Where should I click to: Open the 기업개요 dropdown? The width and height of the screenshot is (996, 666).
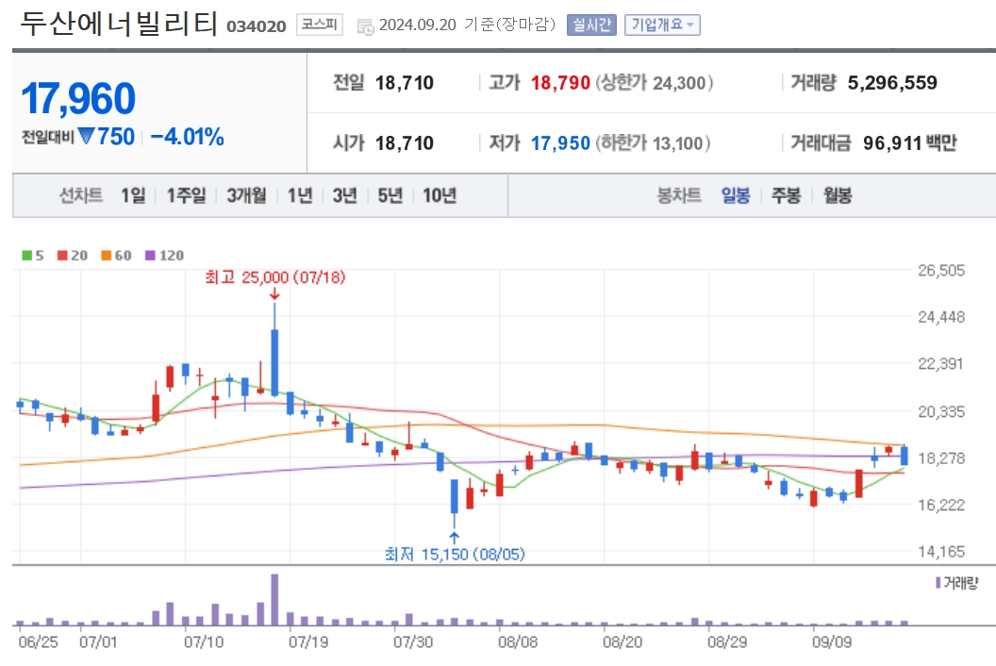(662, 25)
